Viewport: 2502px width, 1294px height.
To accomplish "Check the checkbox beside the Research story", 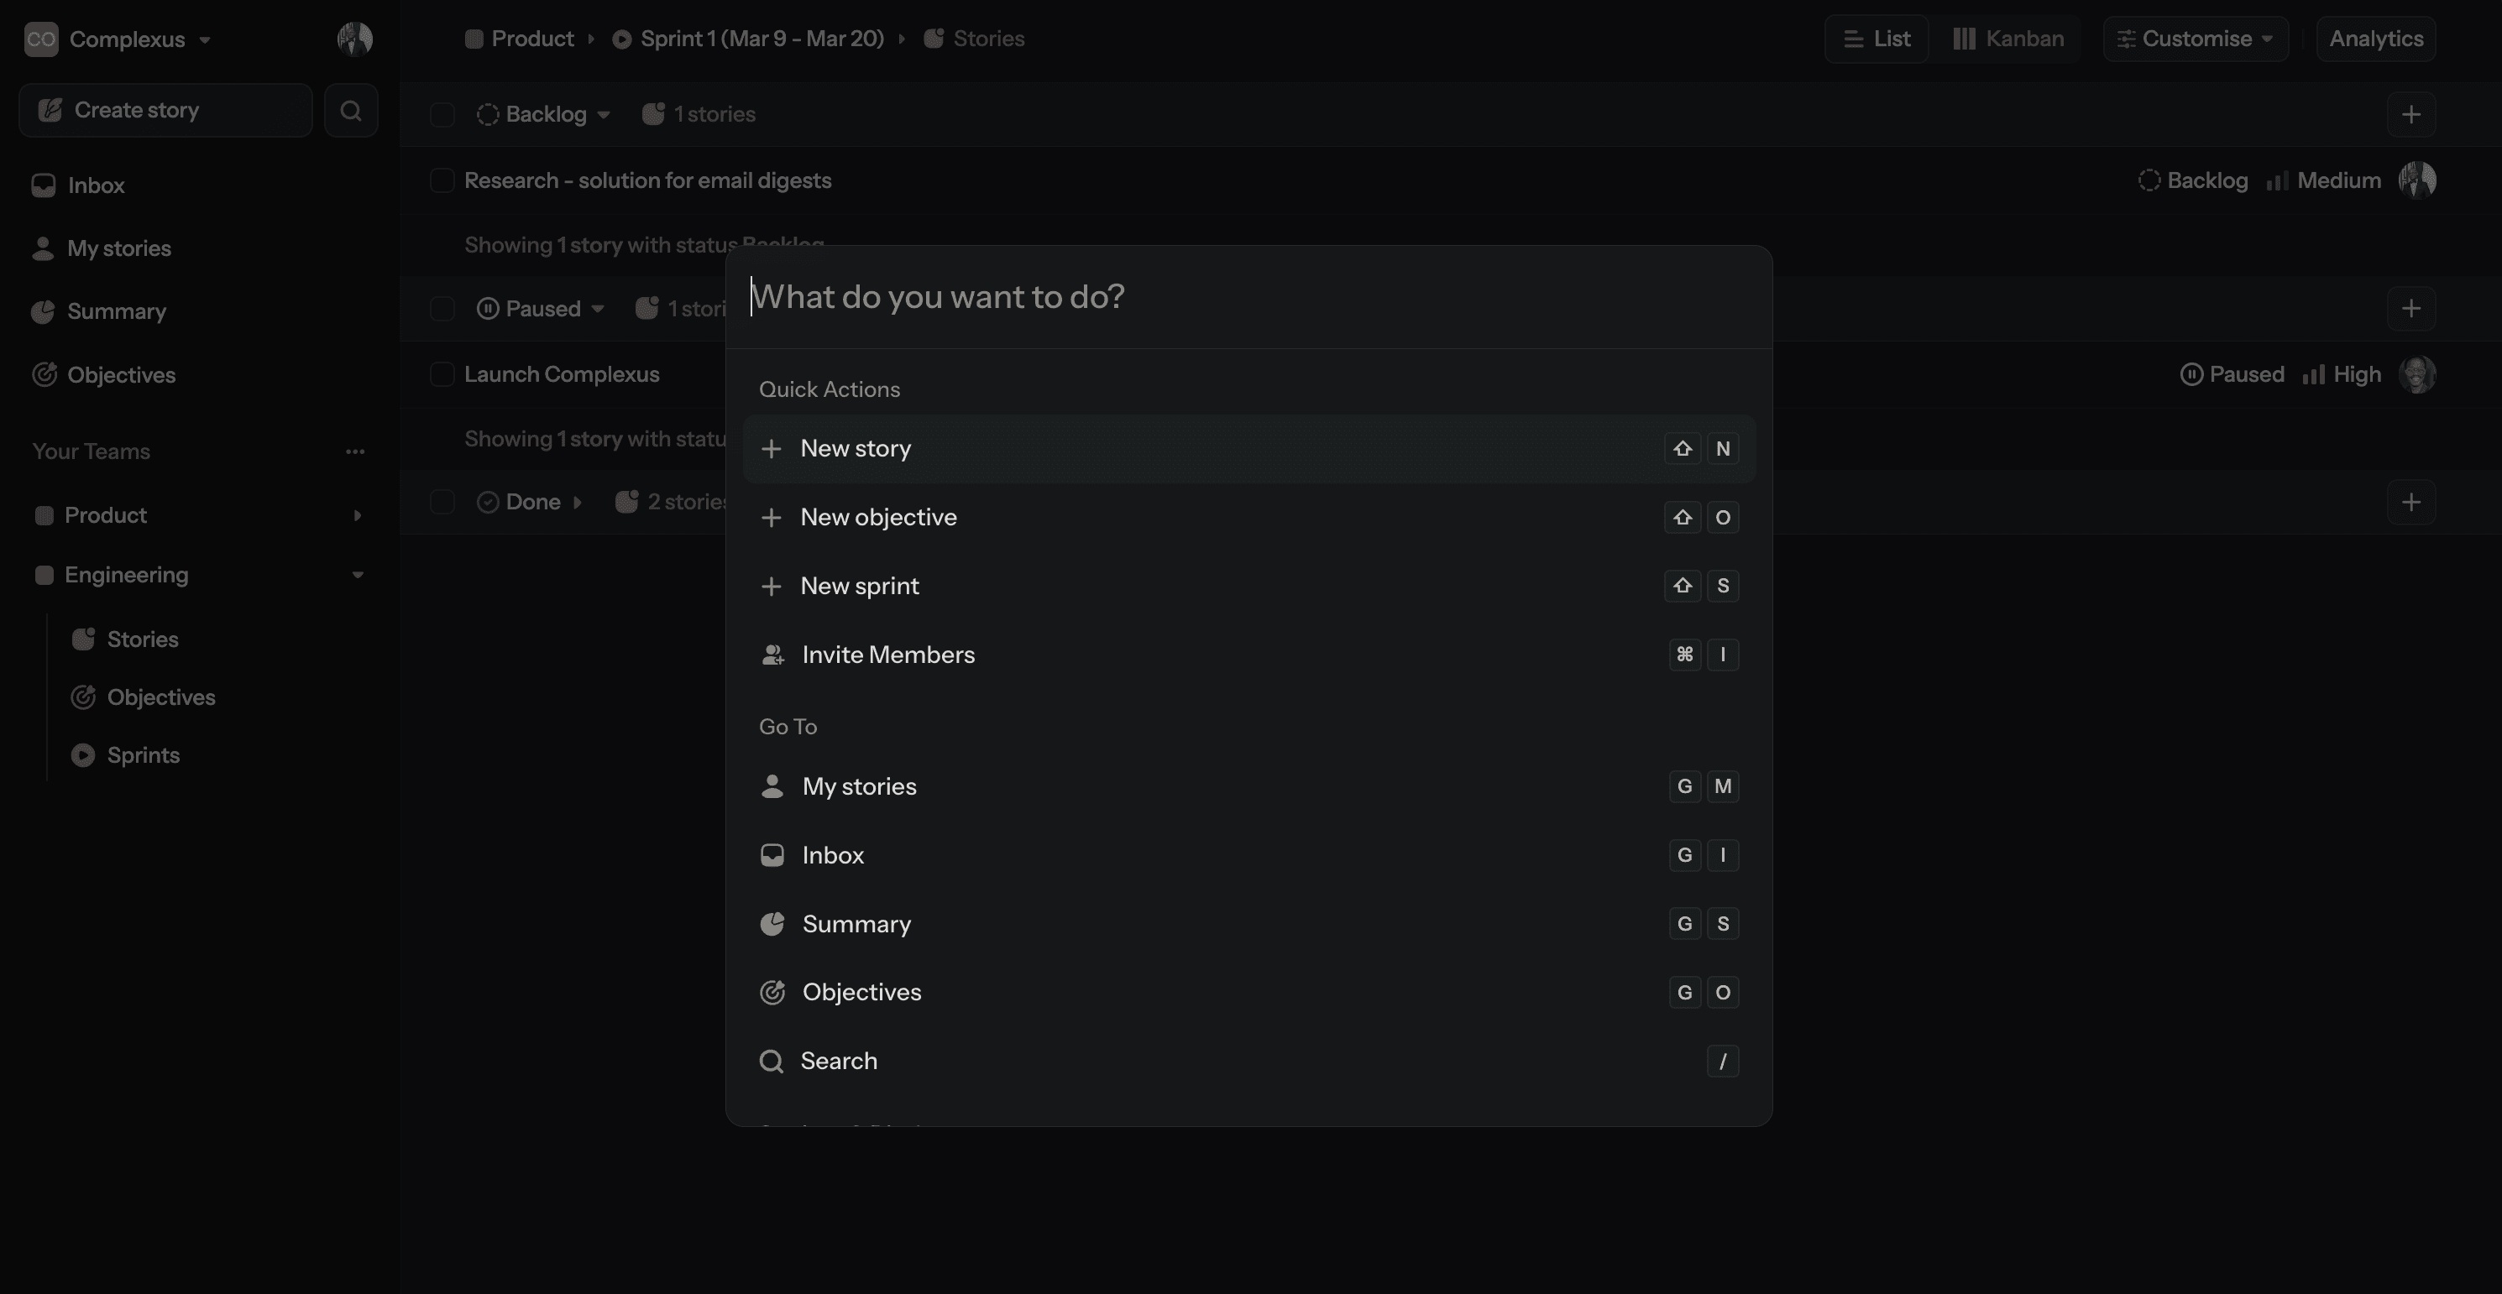I will [x=442, y=180].
